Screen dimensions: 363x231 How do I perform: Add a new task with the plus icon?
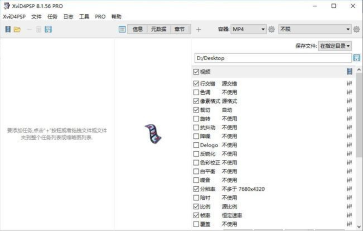pos(199,29)
